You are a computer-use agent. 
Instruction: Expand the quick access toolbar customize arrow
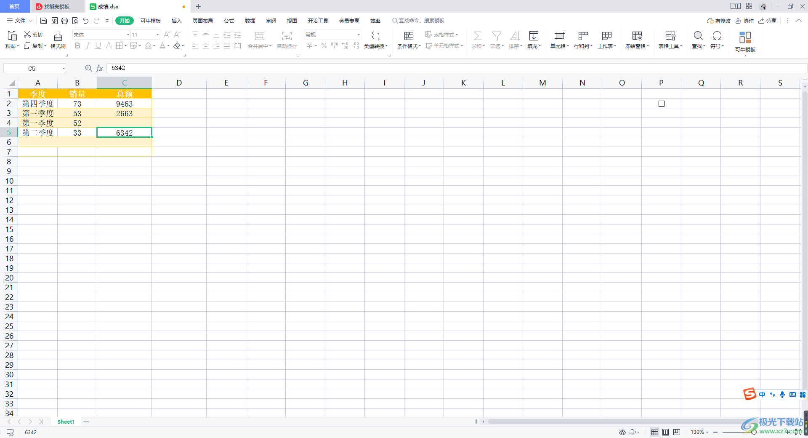[x=107, y=21]
